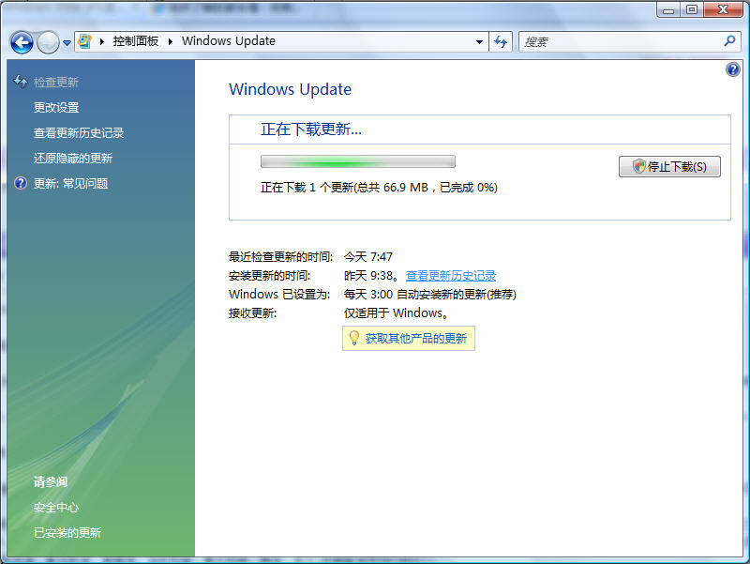The height and width of the screenshot is (564, 750).
Task: Select 检查更新 in the sidebar
Action: (56, 83)
